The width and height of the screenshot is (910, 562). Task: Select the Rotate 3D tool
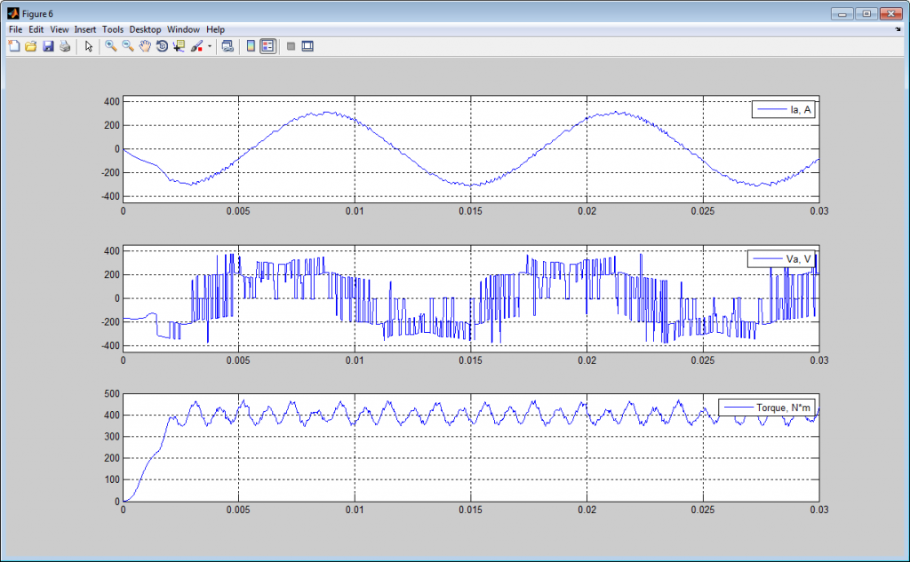[x=161, y=45]
